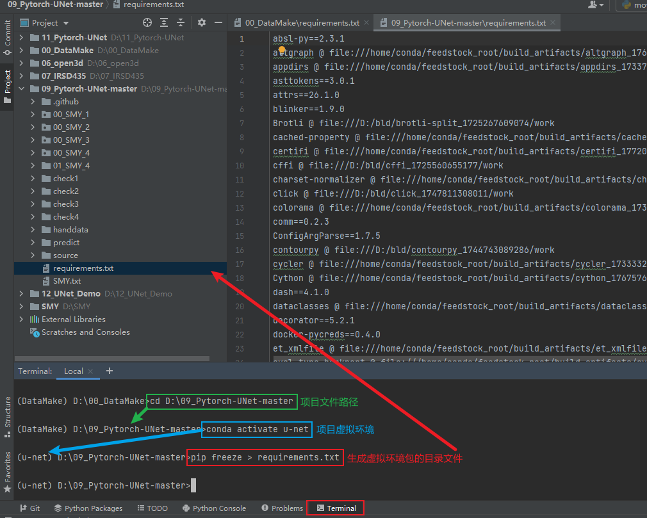This screenshot has width=647, height=518.
Task: Click line 15 ConfigArgParse==1.7.5
Action: pyautogui.click(x=327, y=236)
